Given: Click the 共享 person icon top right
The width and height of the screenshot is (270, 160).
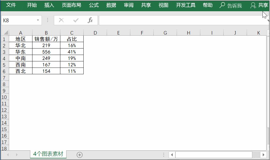Looking at the screenshot, I should 253,5.
